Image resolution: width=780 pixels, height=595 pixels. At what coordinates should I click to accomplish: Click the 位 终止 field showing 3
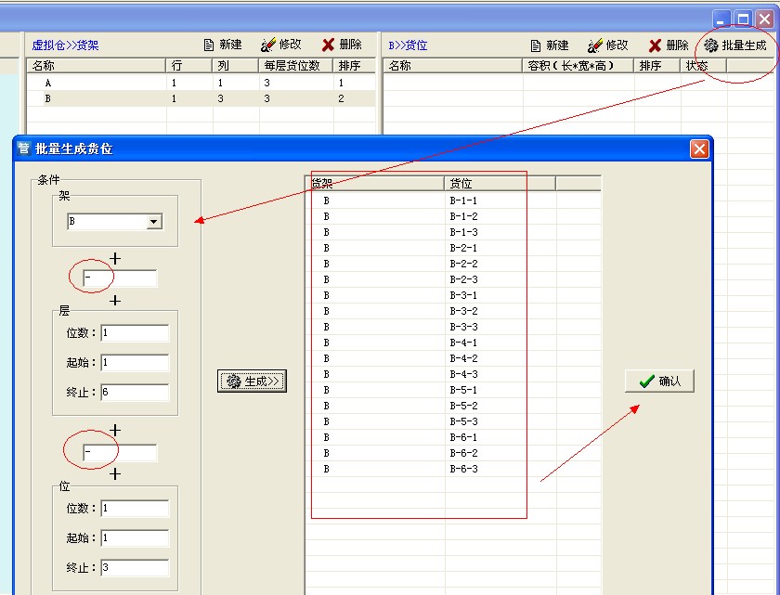click(135, 568)
